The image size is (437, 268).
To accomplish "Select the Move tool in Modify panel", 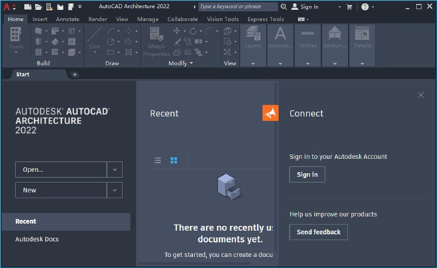I will (x=177, y=31).
